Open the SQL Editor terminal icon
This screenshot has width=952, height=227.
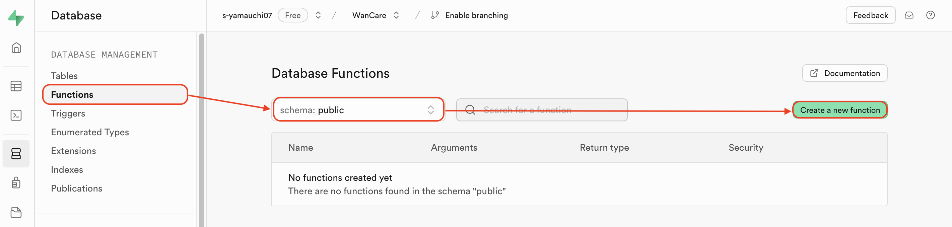pos(16,116)
